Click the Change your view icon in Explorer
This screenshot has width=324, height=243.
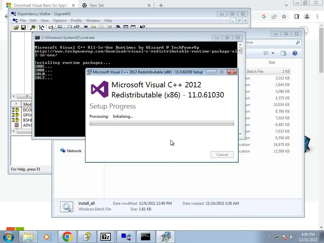[266, 53]
